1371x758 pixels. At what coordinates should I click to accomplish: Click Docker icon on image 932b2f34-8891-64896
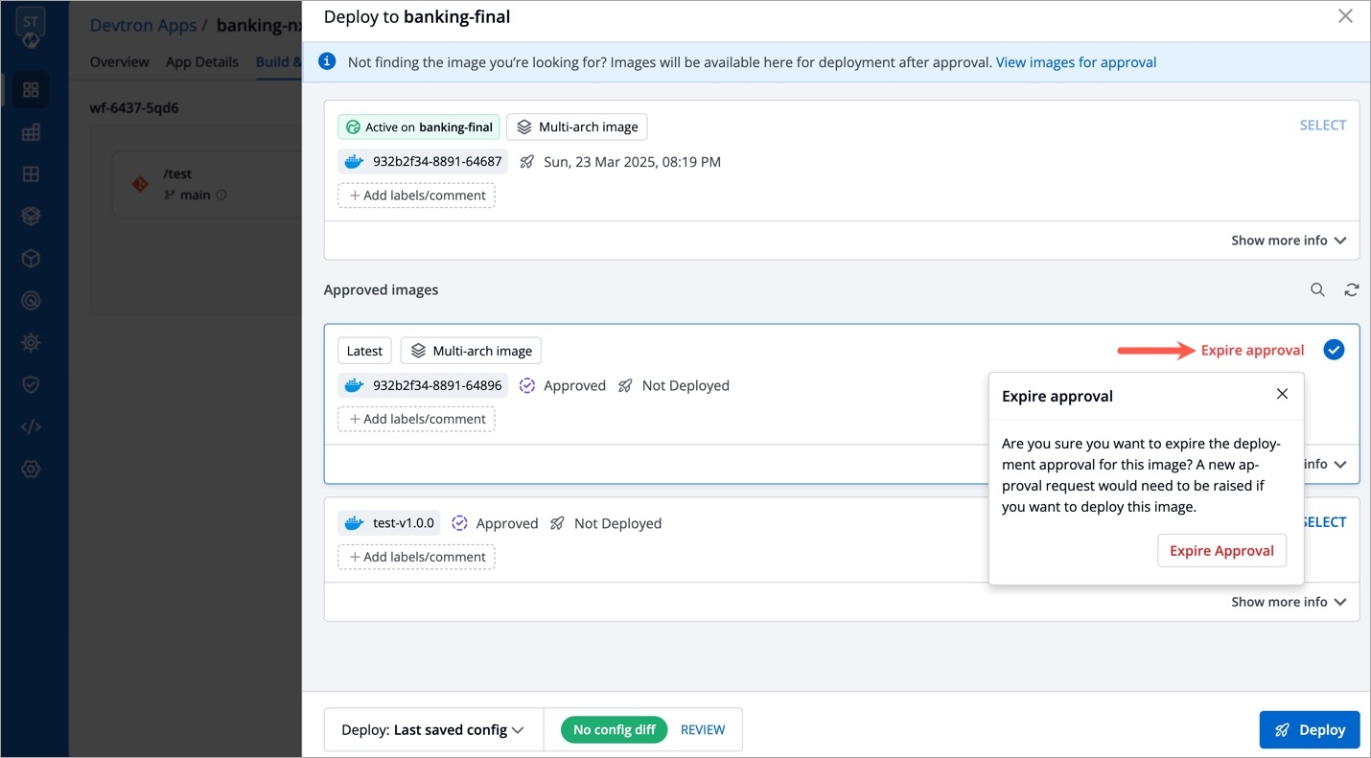(355, 386)
